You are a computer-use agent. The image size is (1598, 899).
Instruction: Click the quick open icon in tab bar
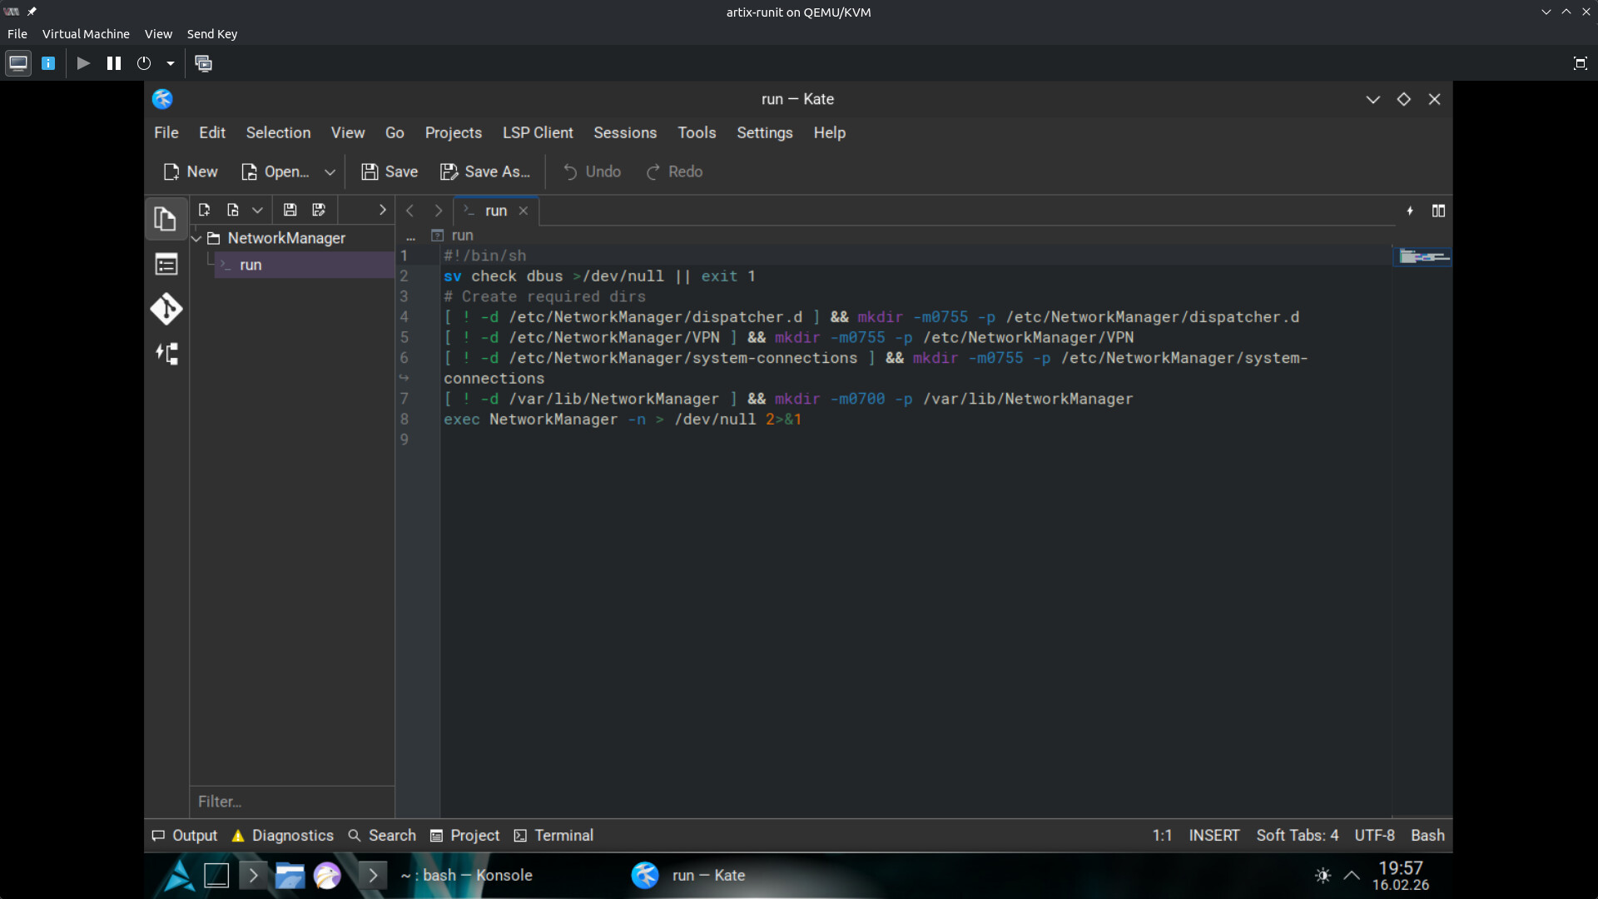[x=1410, y=211]
